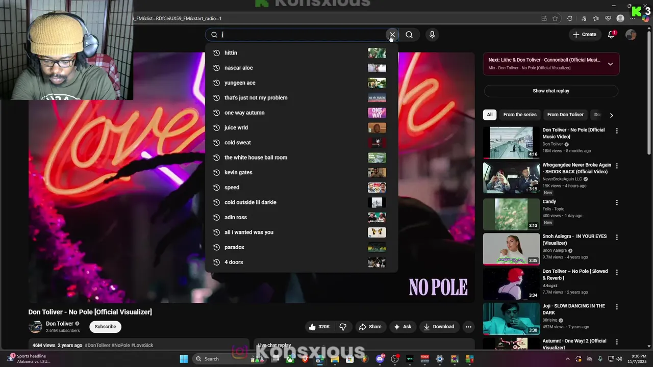Viewport: 653px width, 367px height.
Task: Open 'Snoh Aalegra - IN YOUR EYES (Visualizer)' title
Action: (574, 240)
